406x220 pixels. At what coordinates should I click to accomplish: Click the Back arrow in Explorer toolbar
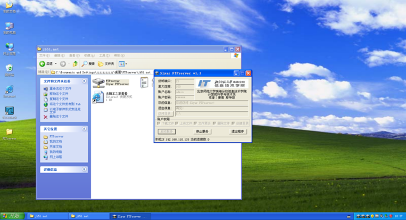42,64
